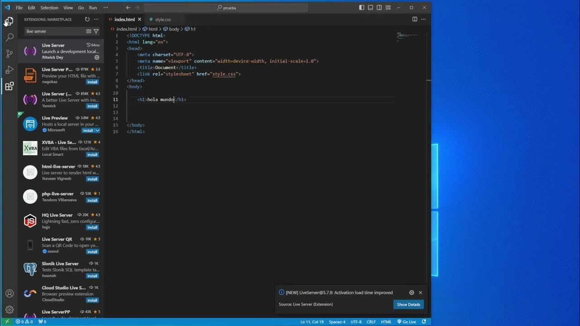The height and width of the screenshot is (326, 580).
Task: Open View menu
Action: pyautogui.click(x=68, y=8)
